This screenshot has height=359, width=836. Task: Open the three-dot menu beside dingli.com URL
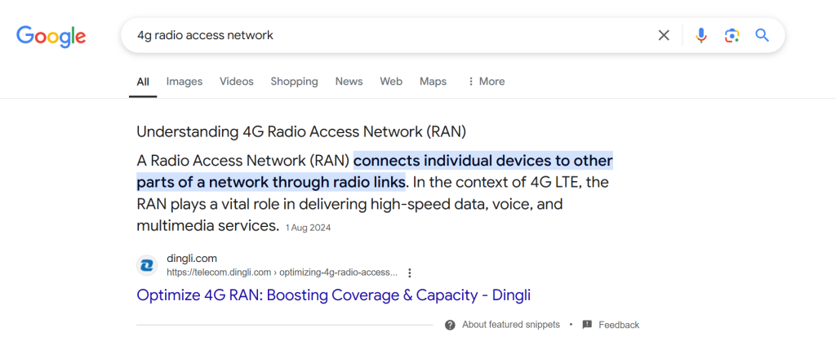(410, 273)
